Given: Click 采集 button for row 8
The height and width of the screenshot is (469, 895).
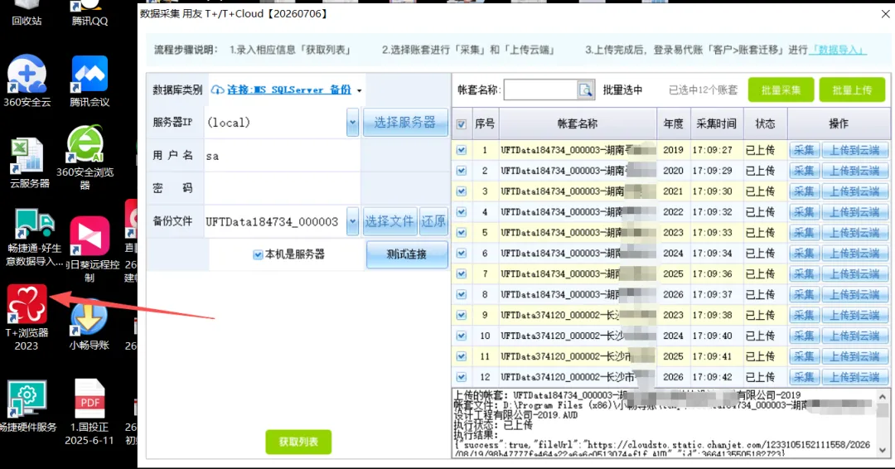Looking at the screenshot, I should pyautogui.click(x=804, y=294).
